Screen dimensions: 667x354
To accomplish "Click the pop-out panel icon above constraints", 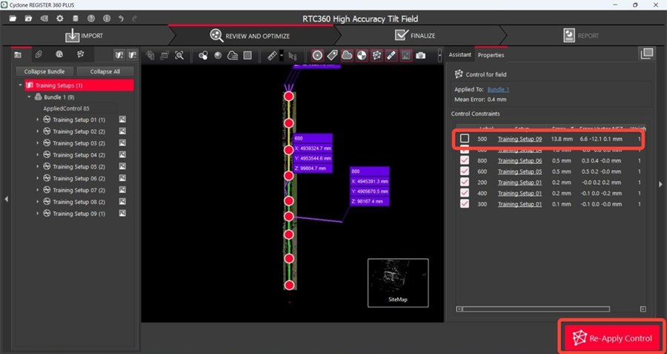I will (x=647, y=53).
